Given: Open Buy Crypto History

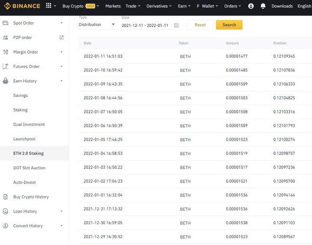Looking at the screenshot, I should click(x=31, y=197).
